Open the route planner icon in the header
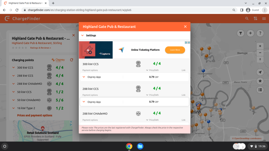This screenshot has width=269, height=151. [256, 19]
